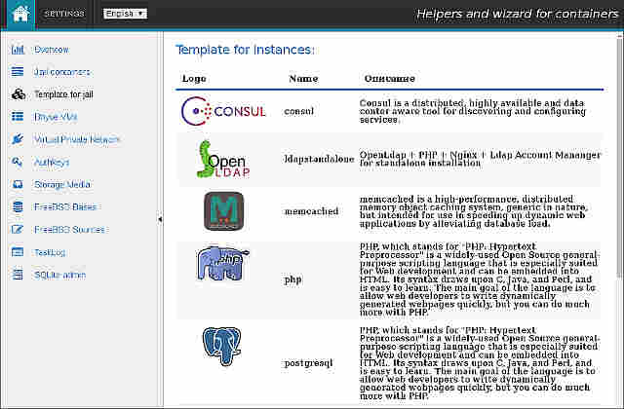Select the postgresql template name
The image size is (624, 409).
click(308, 363)
